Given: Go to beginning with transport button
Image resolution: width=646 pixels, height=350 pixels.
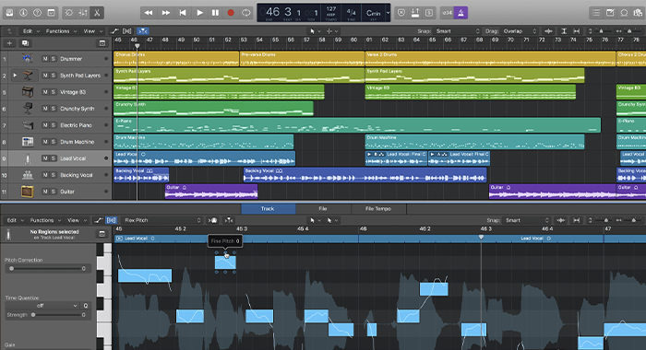Looking at the screenshot, I should [x=183, y=13].
